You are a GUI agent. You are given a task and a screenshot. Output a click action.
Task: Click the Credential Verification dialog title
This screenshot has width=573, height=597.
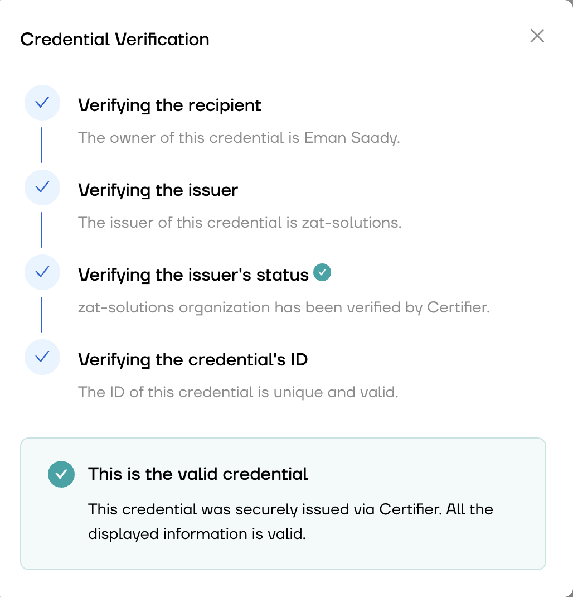(115, 39)
